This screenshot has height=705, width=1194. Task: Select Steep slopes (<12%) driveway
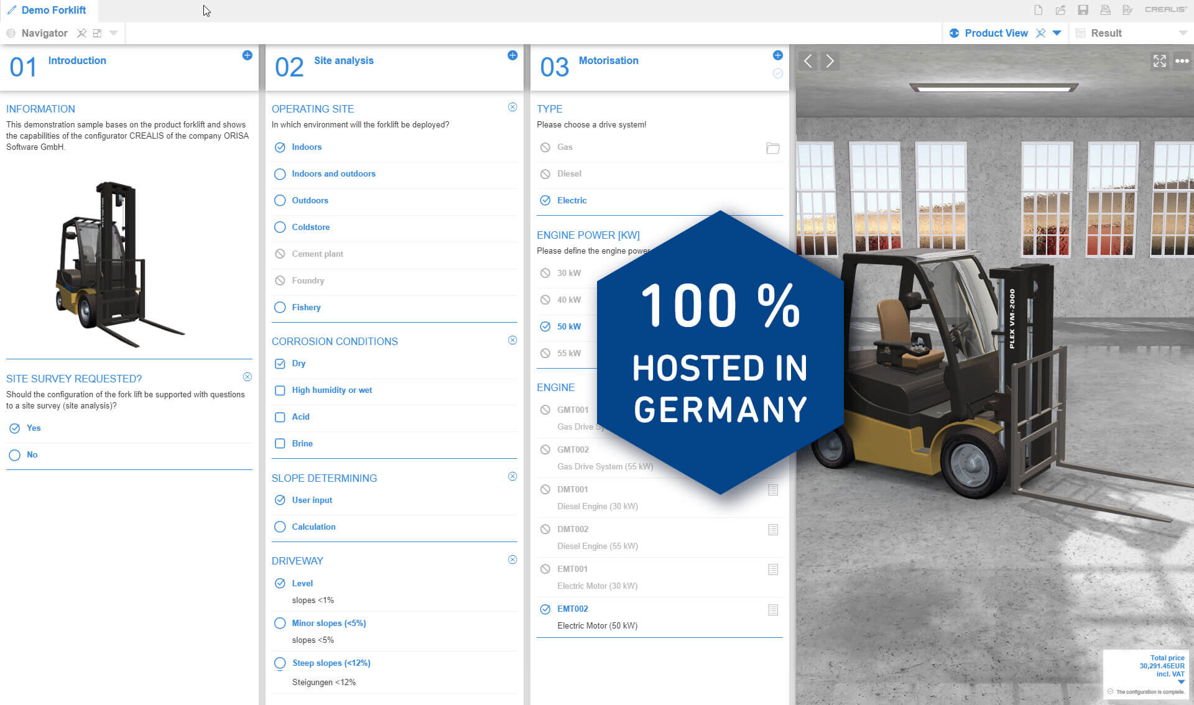[x=394, y=672]
